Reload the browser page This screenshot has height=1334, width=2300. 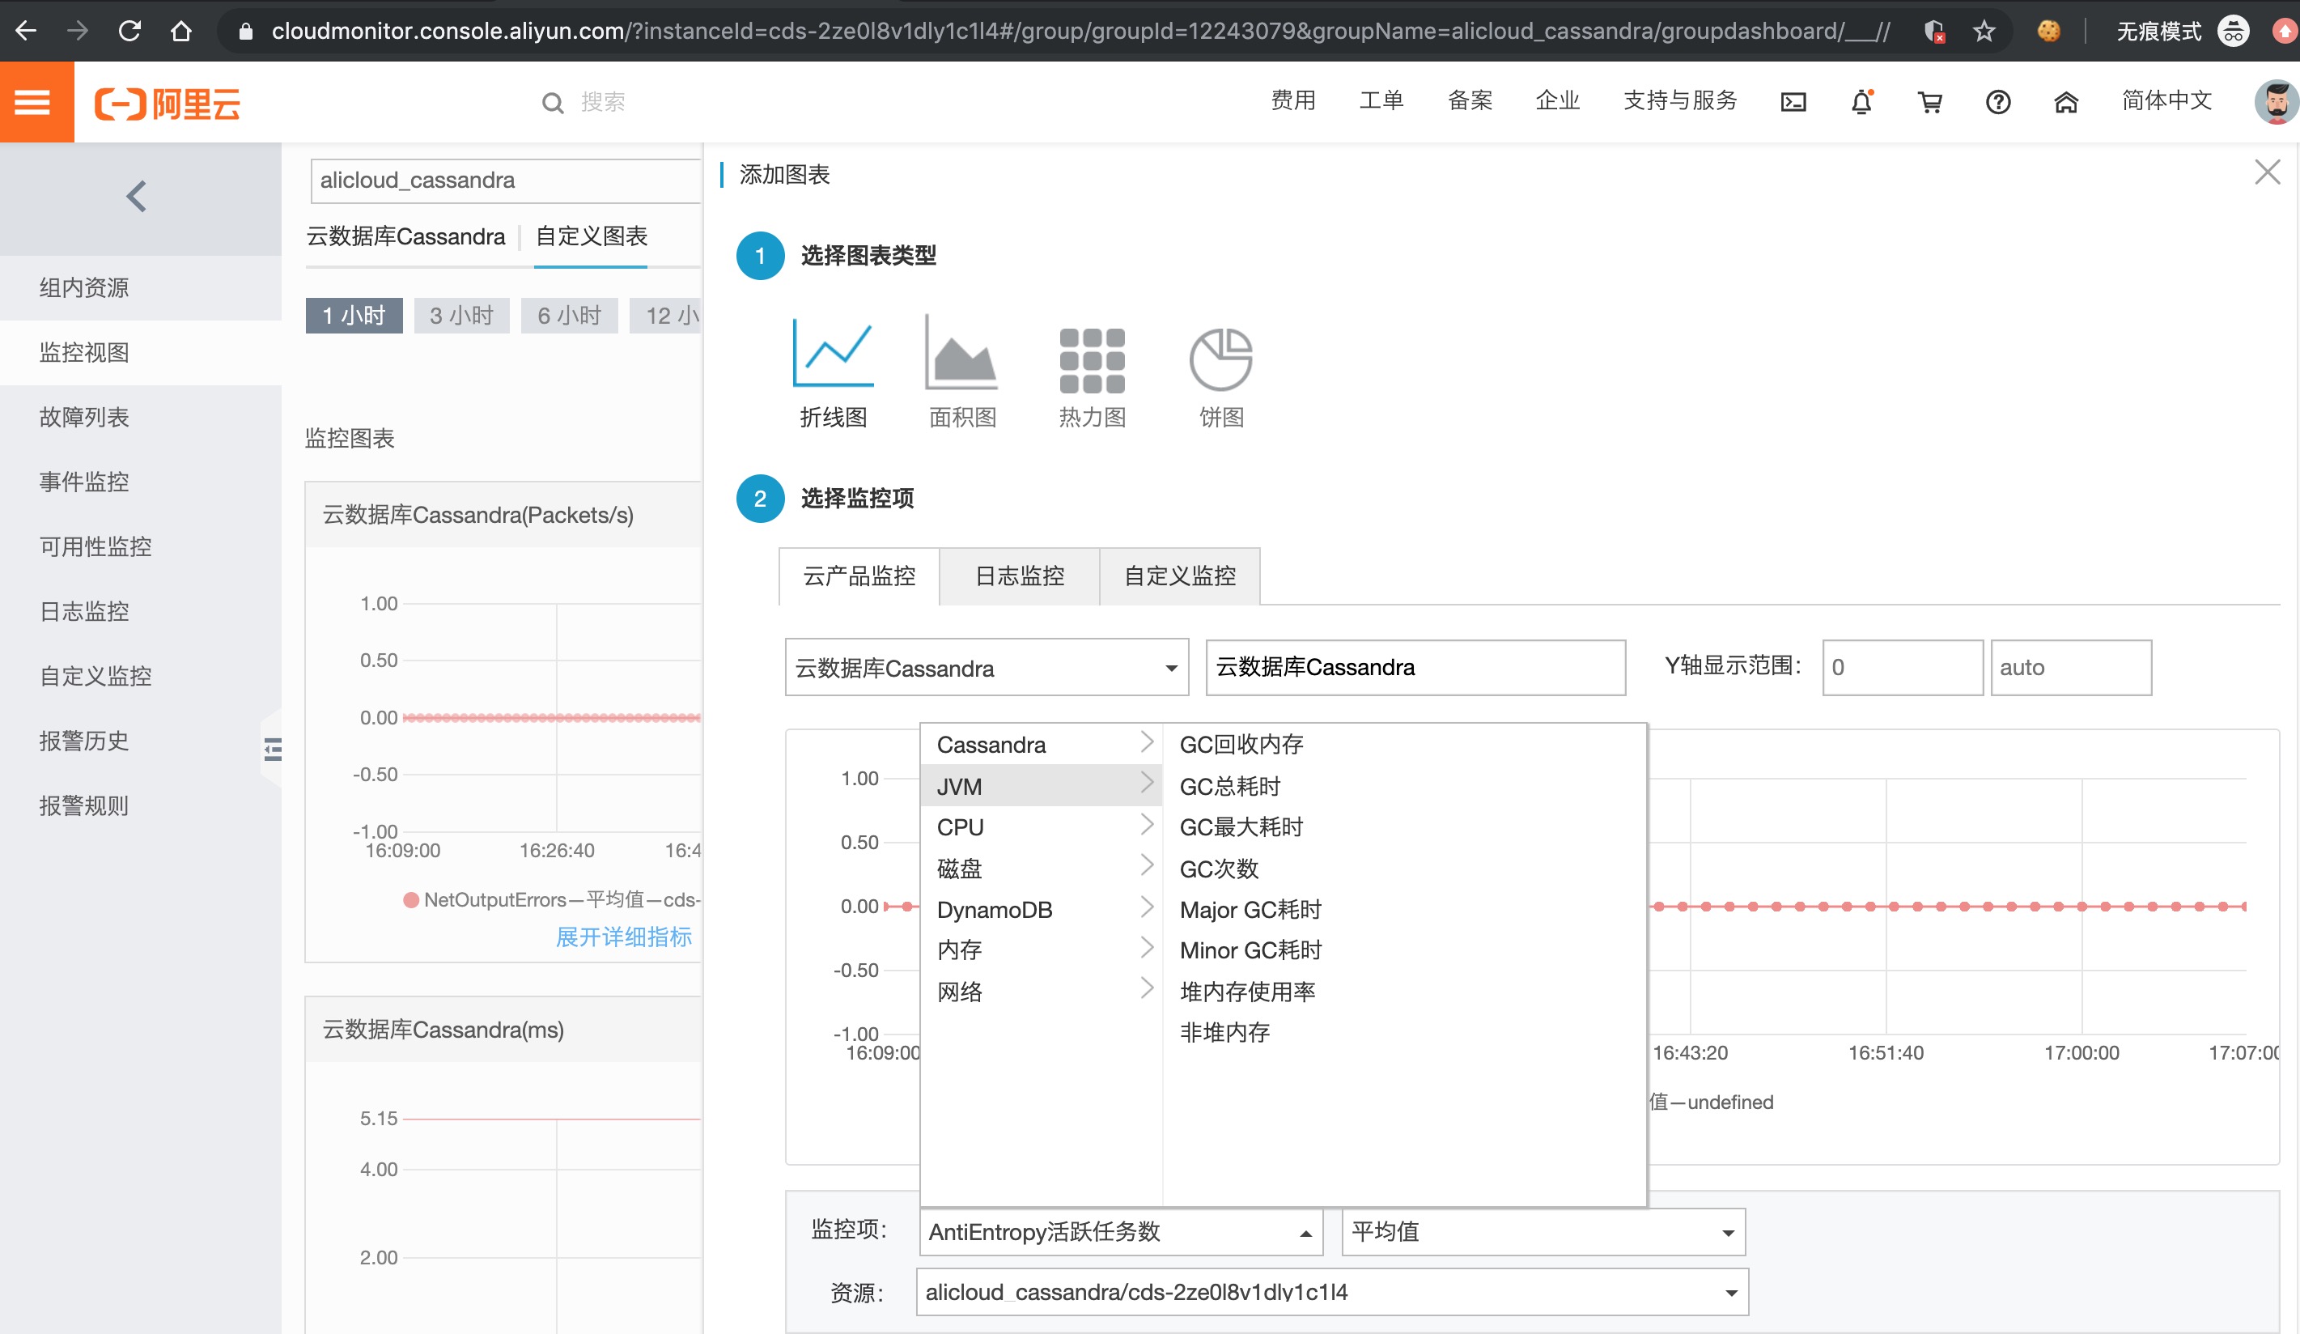tap(129, 31)
